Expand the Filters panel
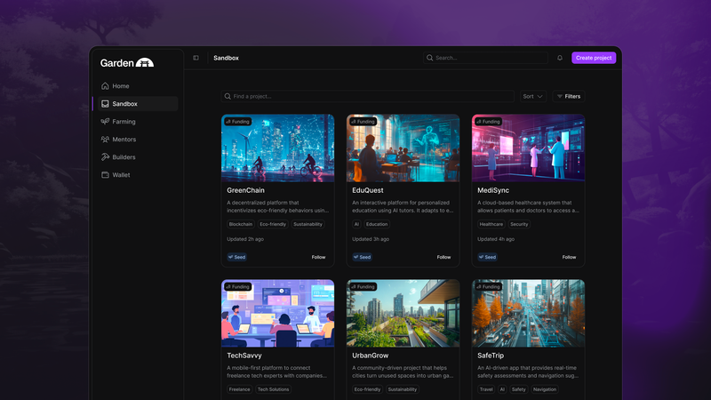The width and height of the screenshot is (711, 400). [568, 96]
